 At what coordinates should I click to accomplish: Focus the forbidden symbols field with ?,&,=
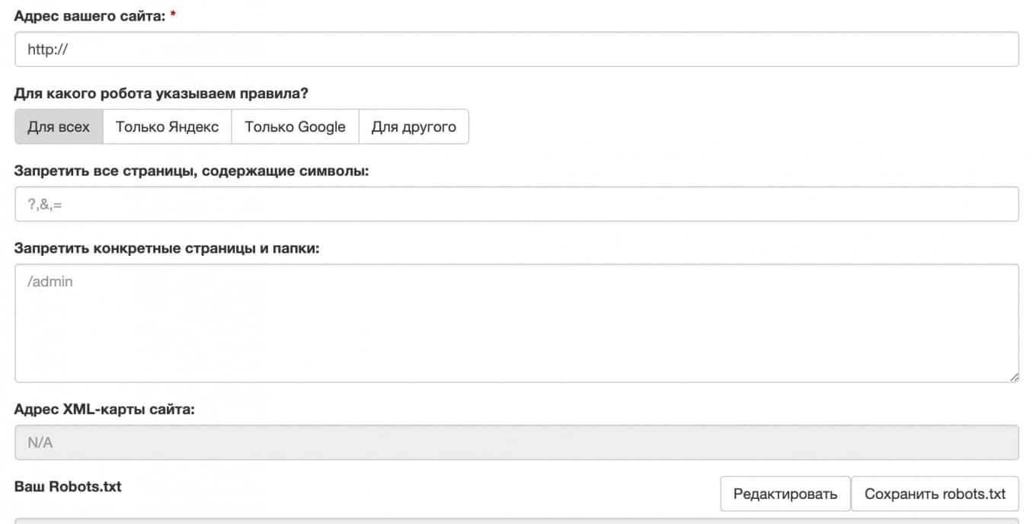point(516,204)
